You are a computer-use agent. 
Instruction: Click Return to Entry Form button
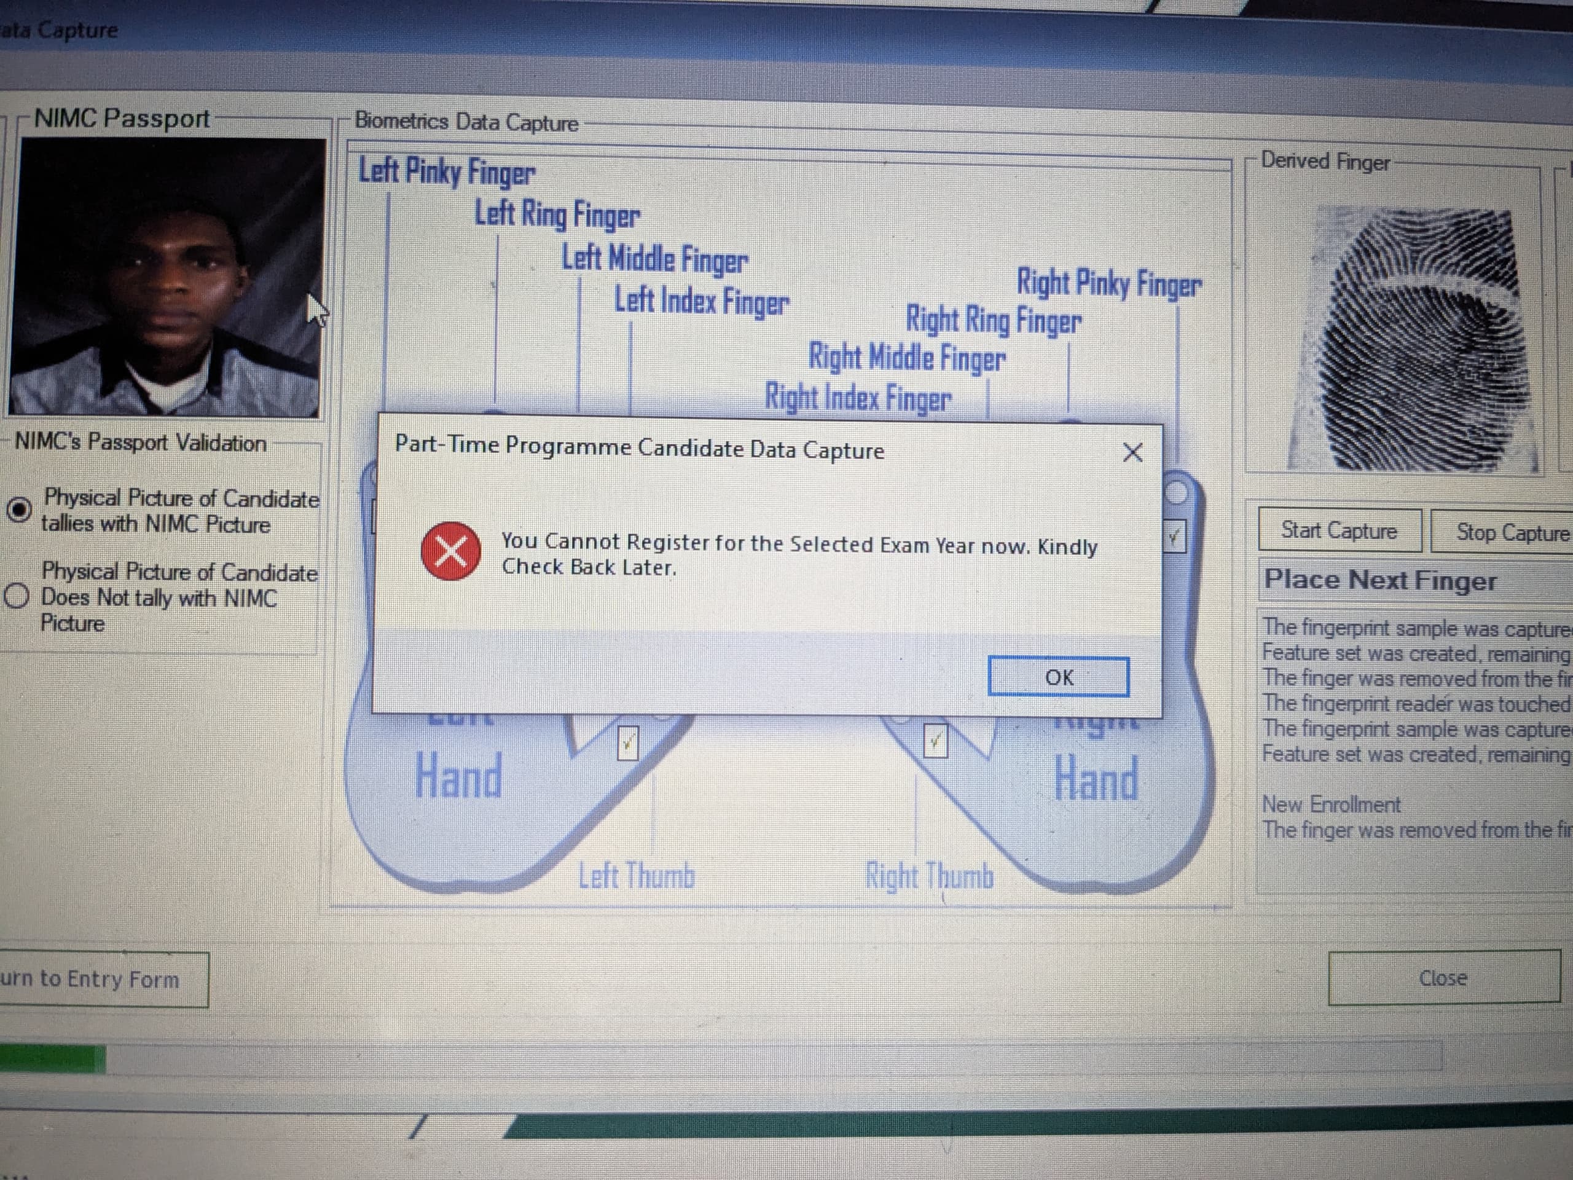100,980
